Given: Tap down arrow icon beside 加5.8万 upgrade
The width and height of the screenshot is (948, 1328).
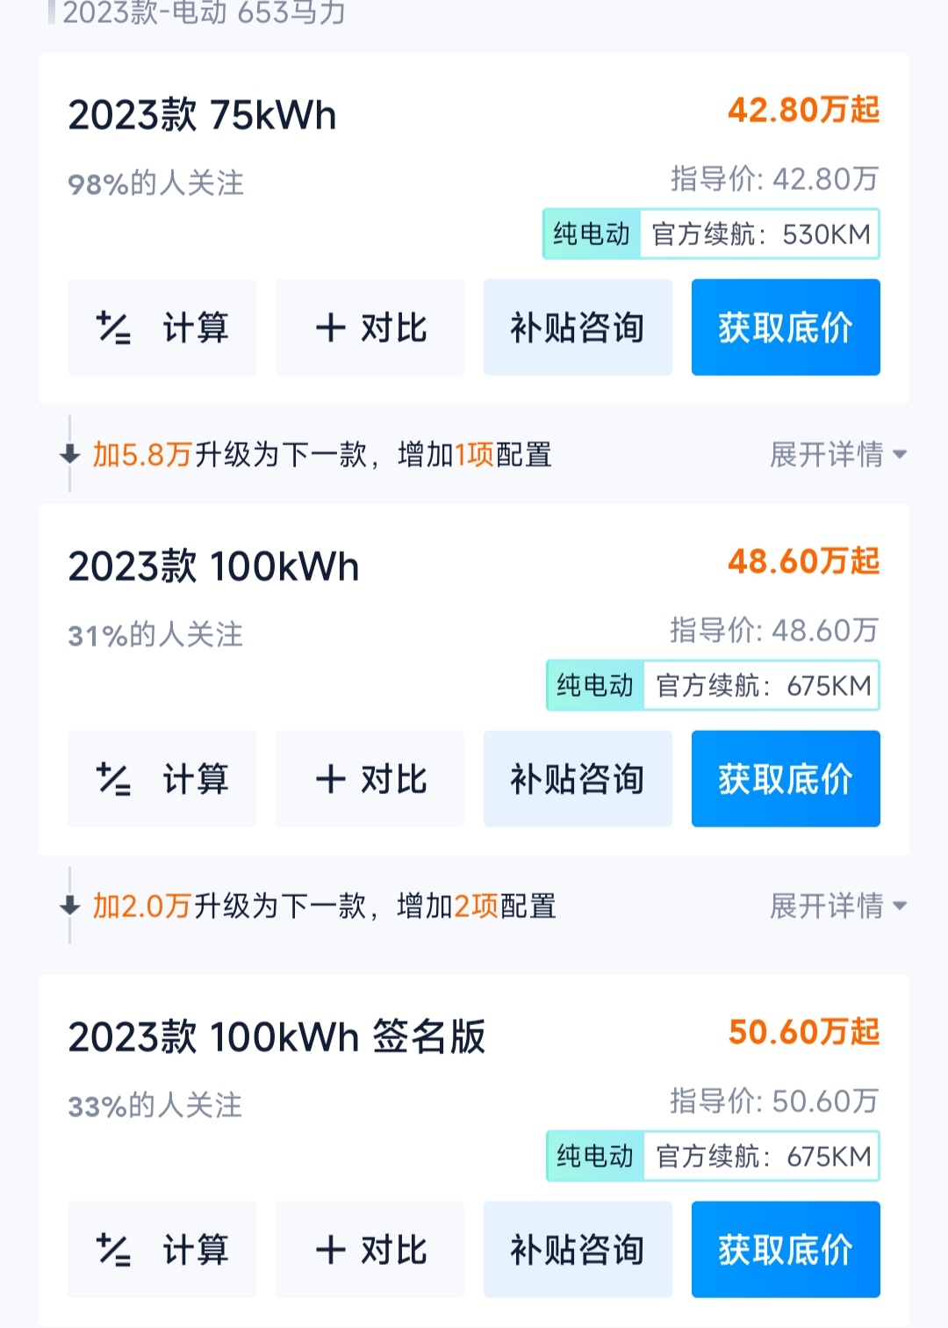Looking at the screenshot, I should click(x=69, y=454).
